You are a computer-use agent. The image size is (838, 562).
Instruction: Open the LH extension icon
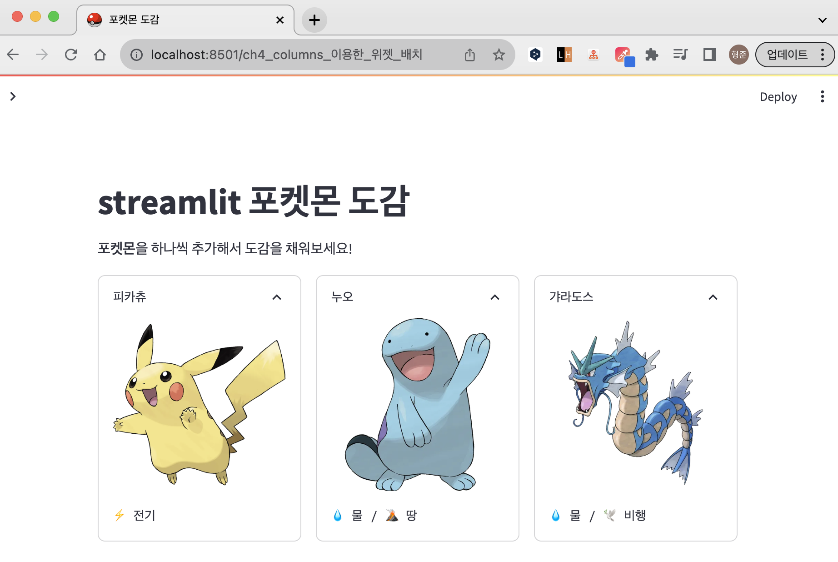[564, 55]
